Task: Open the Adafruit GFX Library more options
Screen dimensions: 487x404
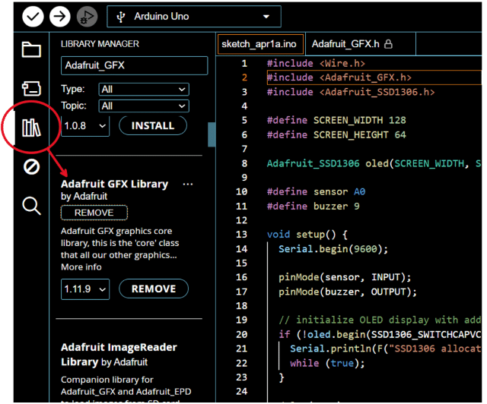Action: (x=188, y=185)
